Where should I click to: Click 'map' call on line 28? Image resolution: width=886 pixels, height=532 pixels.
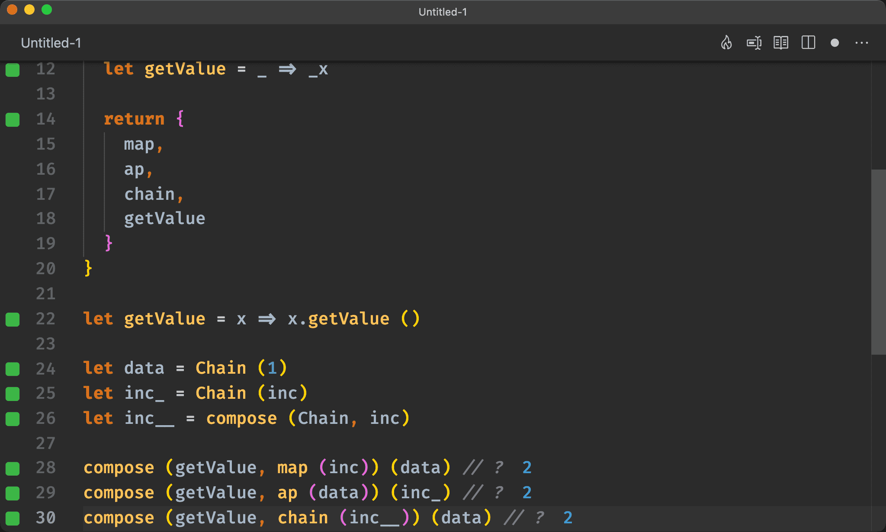(292, 468)
